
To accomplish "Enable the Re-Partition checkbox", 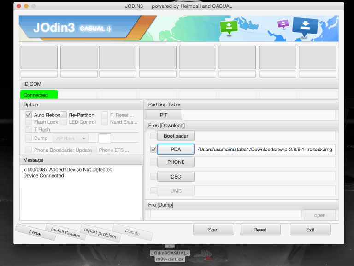I will click(64, 115).
